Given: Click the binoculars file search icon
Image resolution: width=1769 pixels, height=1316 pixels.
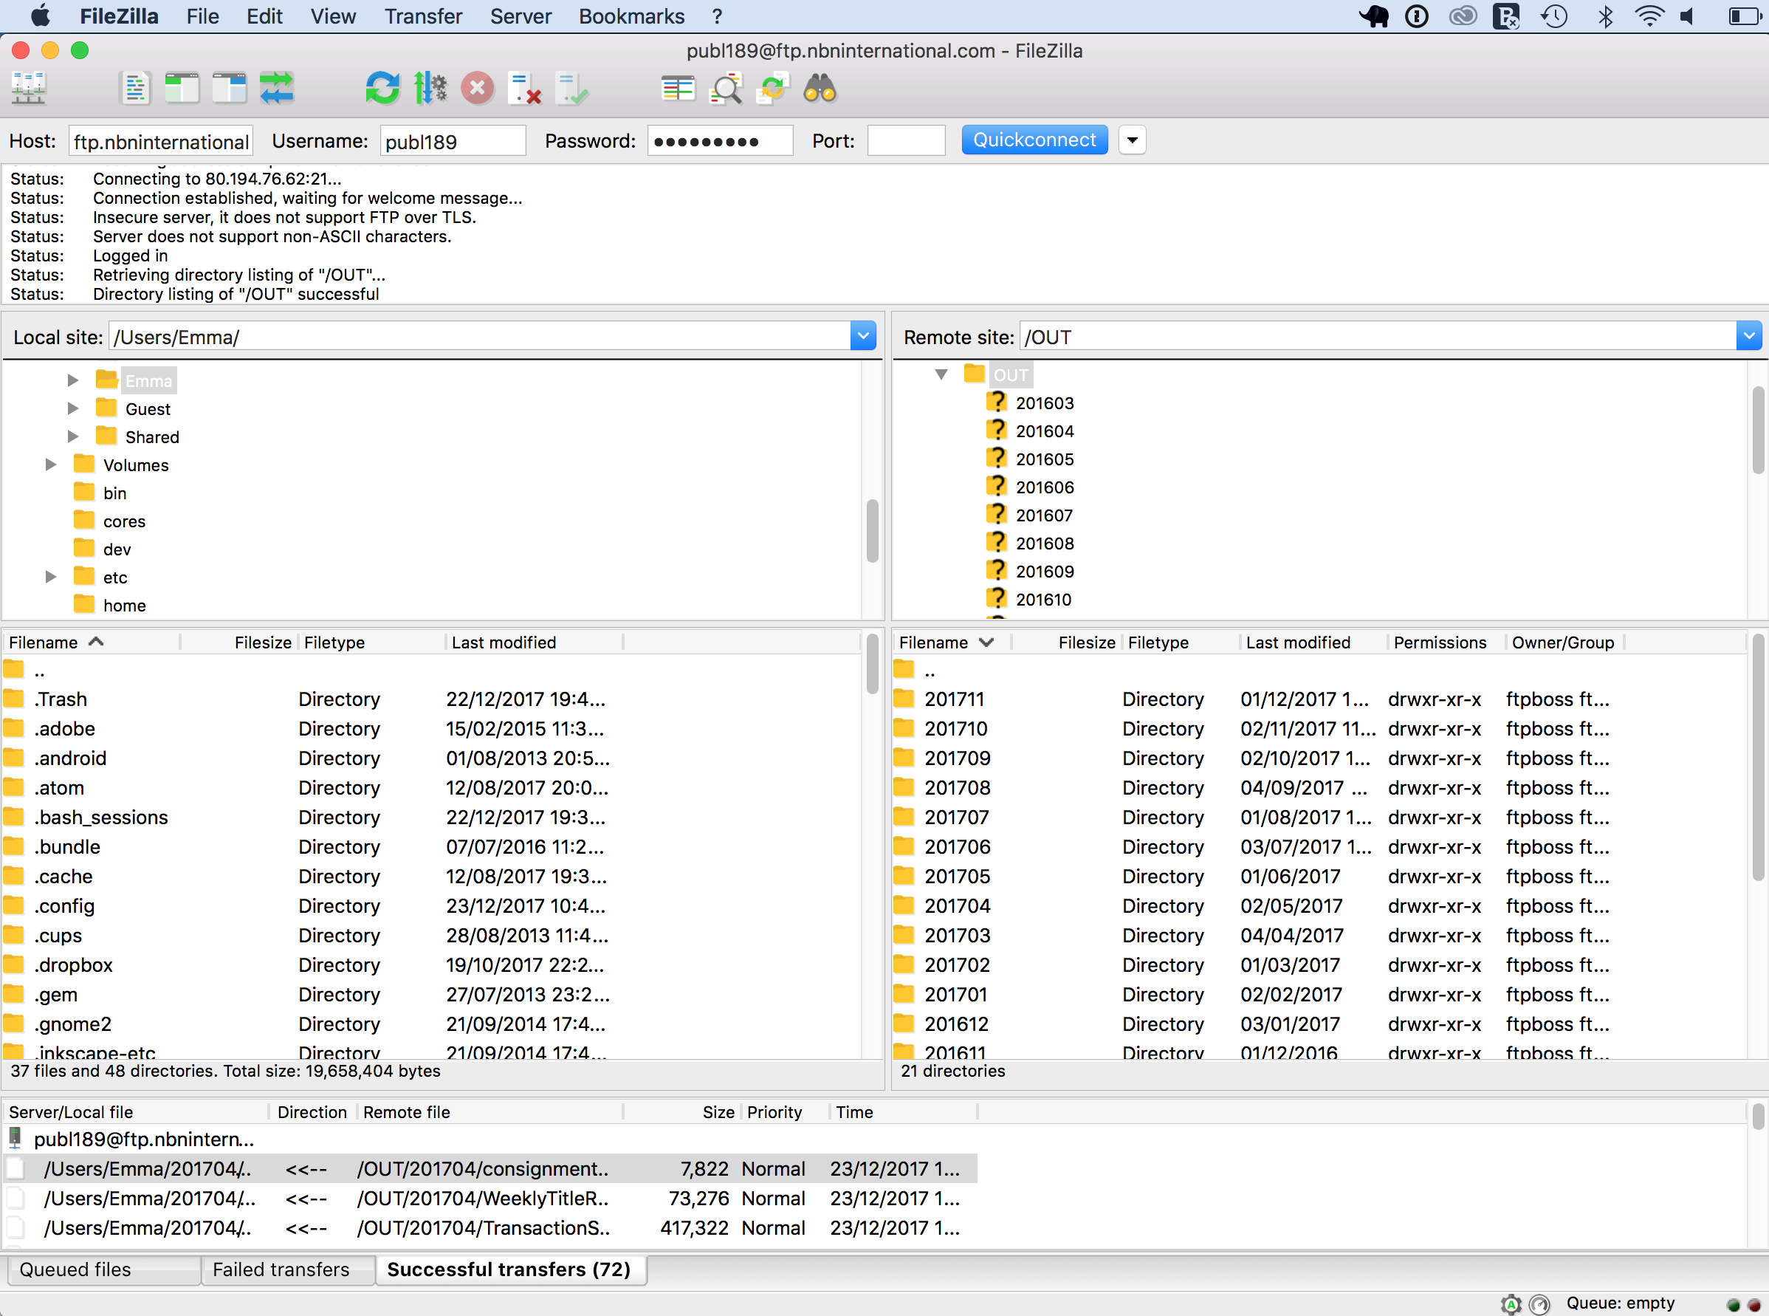Looking at the screenshot, I should (x=820, y=89).
